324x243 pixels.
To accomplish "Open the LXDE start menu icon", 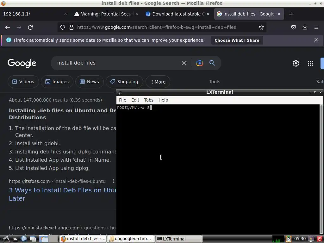I will pos(6,239).
